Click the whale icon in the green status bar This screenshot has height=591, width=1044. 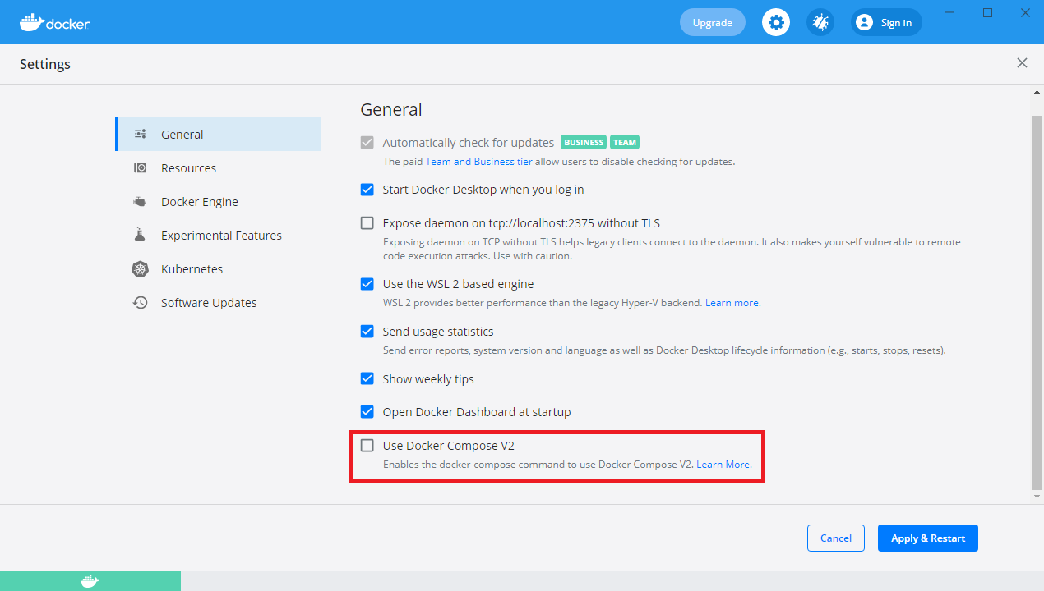pos(90,581)
